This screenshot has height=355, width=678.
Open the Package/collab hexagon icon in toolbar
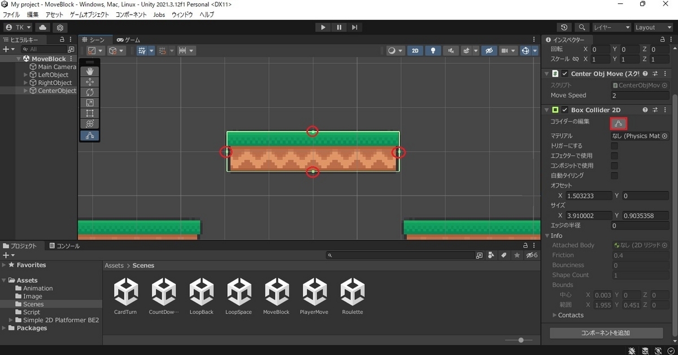(60, 27)
